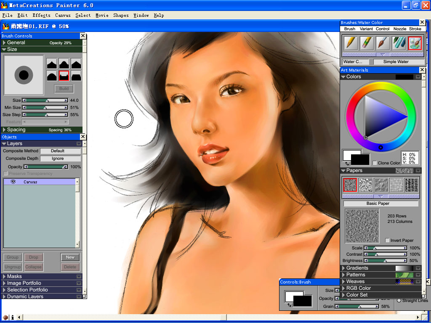431x323 pixels.
Task: Adjust the paper Brightness slider
Action: tap(386, 261)
